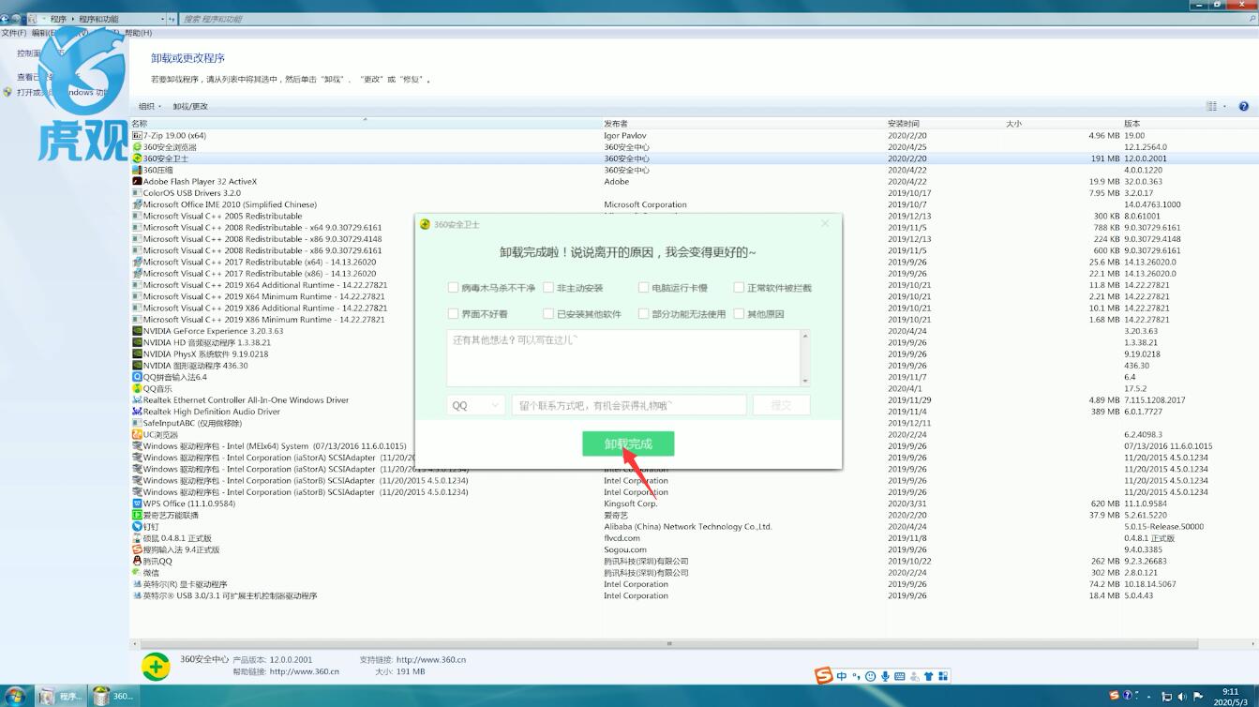Click the microphone voice input icon
The width and height of the screenshot is (1259, 707).
[885, 676]
